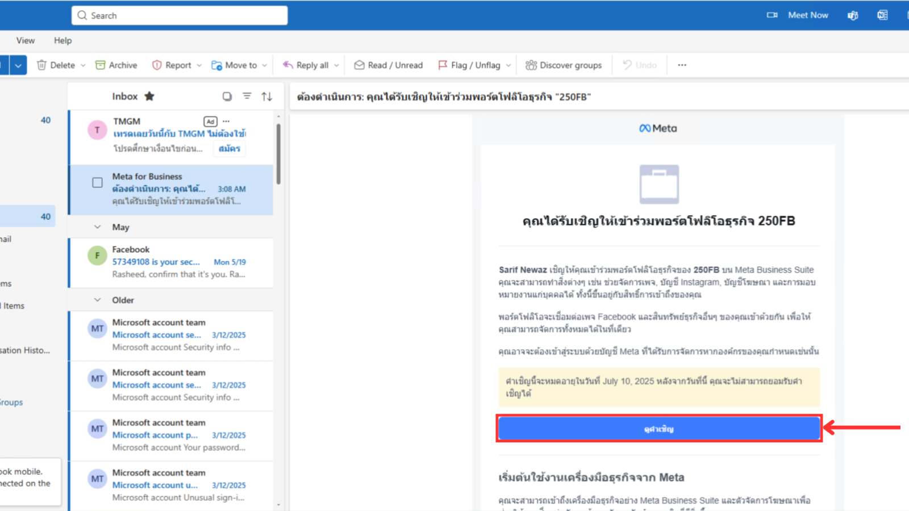Screen dimensions: 909x511
Task: Open Discover groups
Action: pos(563,65)
